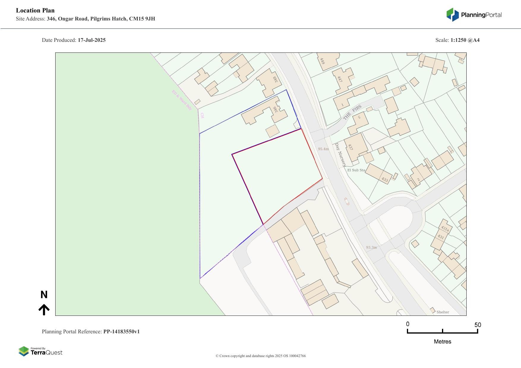Click the site address text in header
The height and width of the screenshot is (368, 521).
tap(101, 19)
